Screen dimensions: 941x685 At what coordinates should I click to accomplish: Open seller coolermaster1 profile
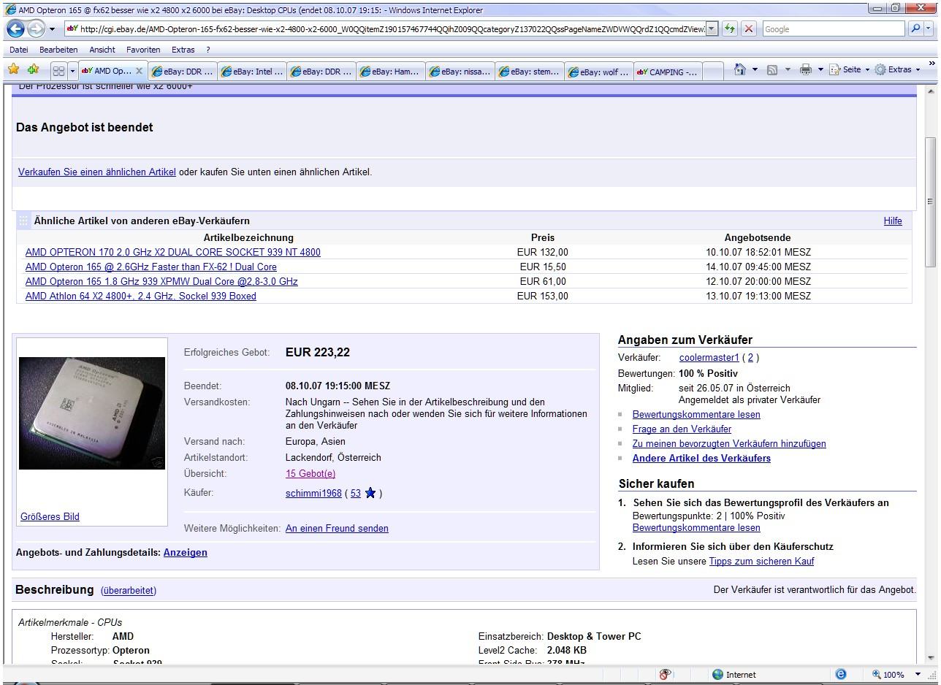click(709, 358)
